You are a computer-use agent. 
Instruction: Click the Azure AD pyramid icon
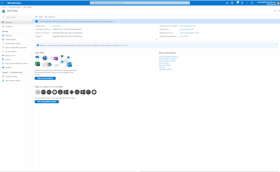coord(62,62)
